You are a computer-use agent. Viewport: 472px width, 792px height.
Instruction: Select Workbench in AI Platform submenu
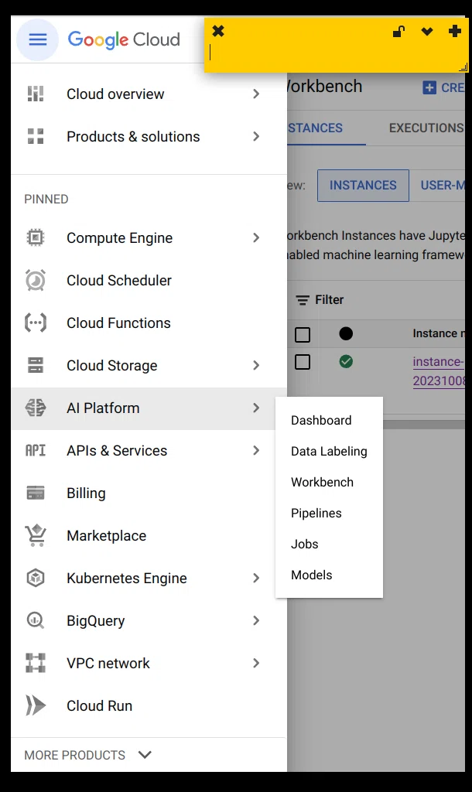point(329,482)
